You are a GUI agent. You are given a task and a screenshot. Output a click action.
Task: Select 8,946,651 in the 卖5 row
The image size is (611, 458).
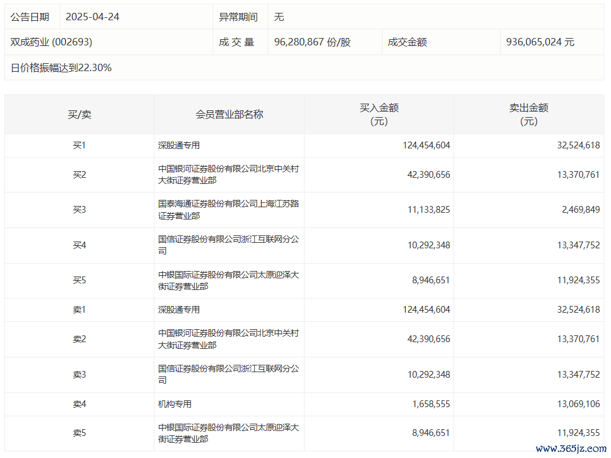pyautogui.click(x=431, y=433)
